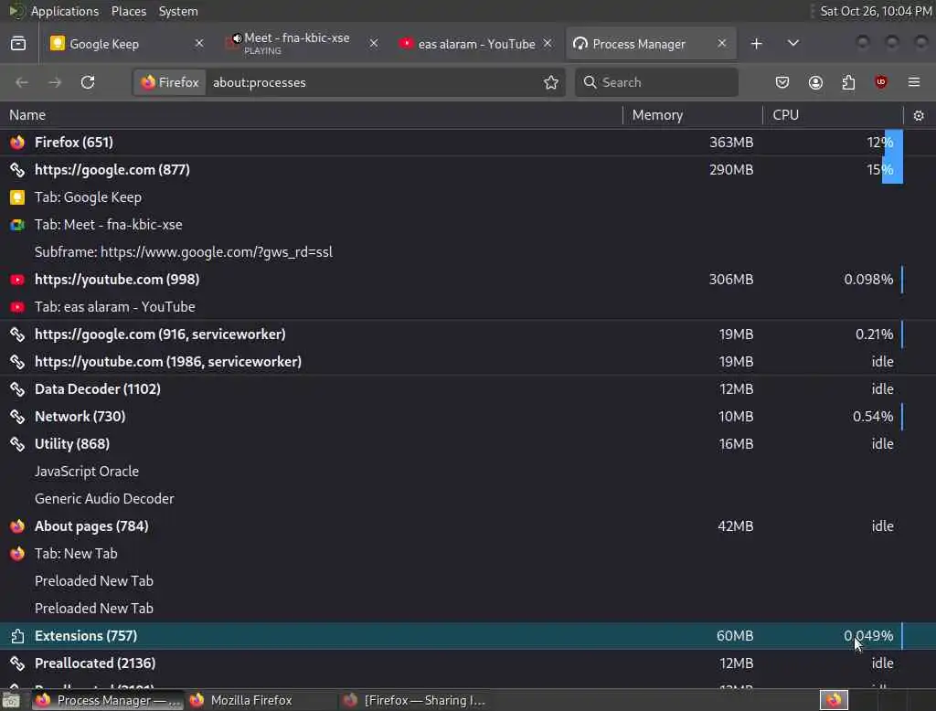Switch to eas alaram YouTube tab
Viewport: 936px width, 711px height.
pos(475,44)
